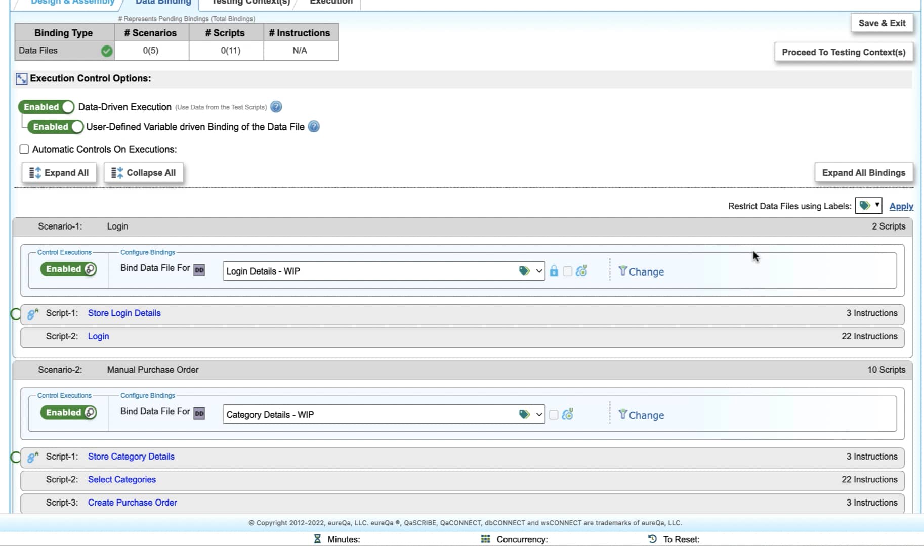Image resolution: width=924 pixels, height=546 pixels.
Task: Check Automatic Controls On Executions
Action: (x=24, y=149)
